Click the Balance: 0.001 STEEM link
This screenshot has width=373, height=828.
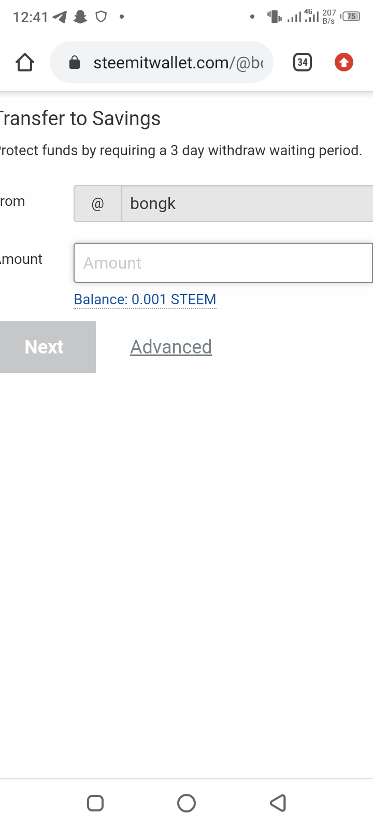click(x=145, y=300)
